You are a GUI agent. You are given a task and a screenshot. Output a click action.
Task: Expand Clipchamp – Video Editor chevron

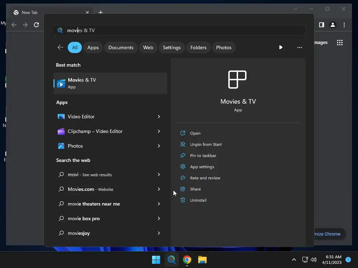[159, 131]
